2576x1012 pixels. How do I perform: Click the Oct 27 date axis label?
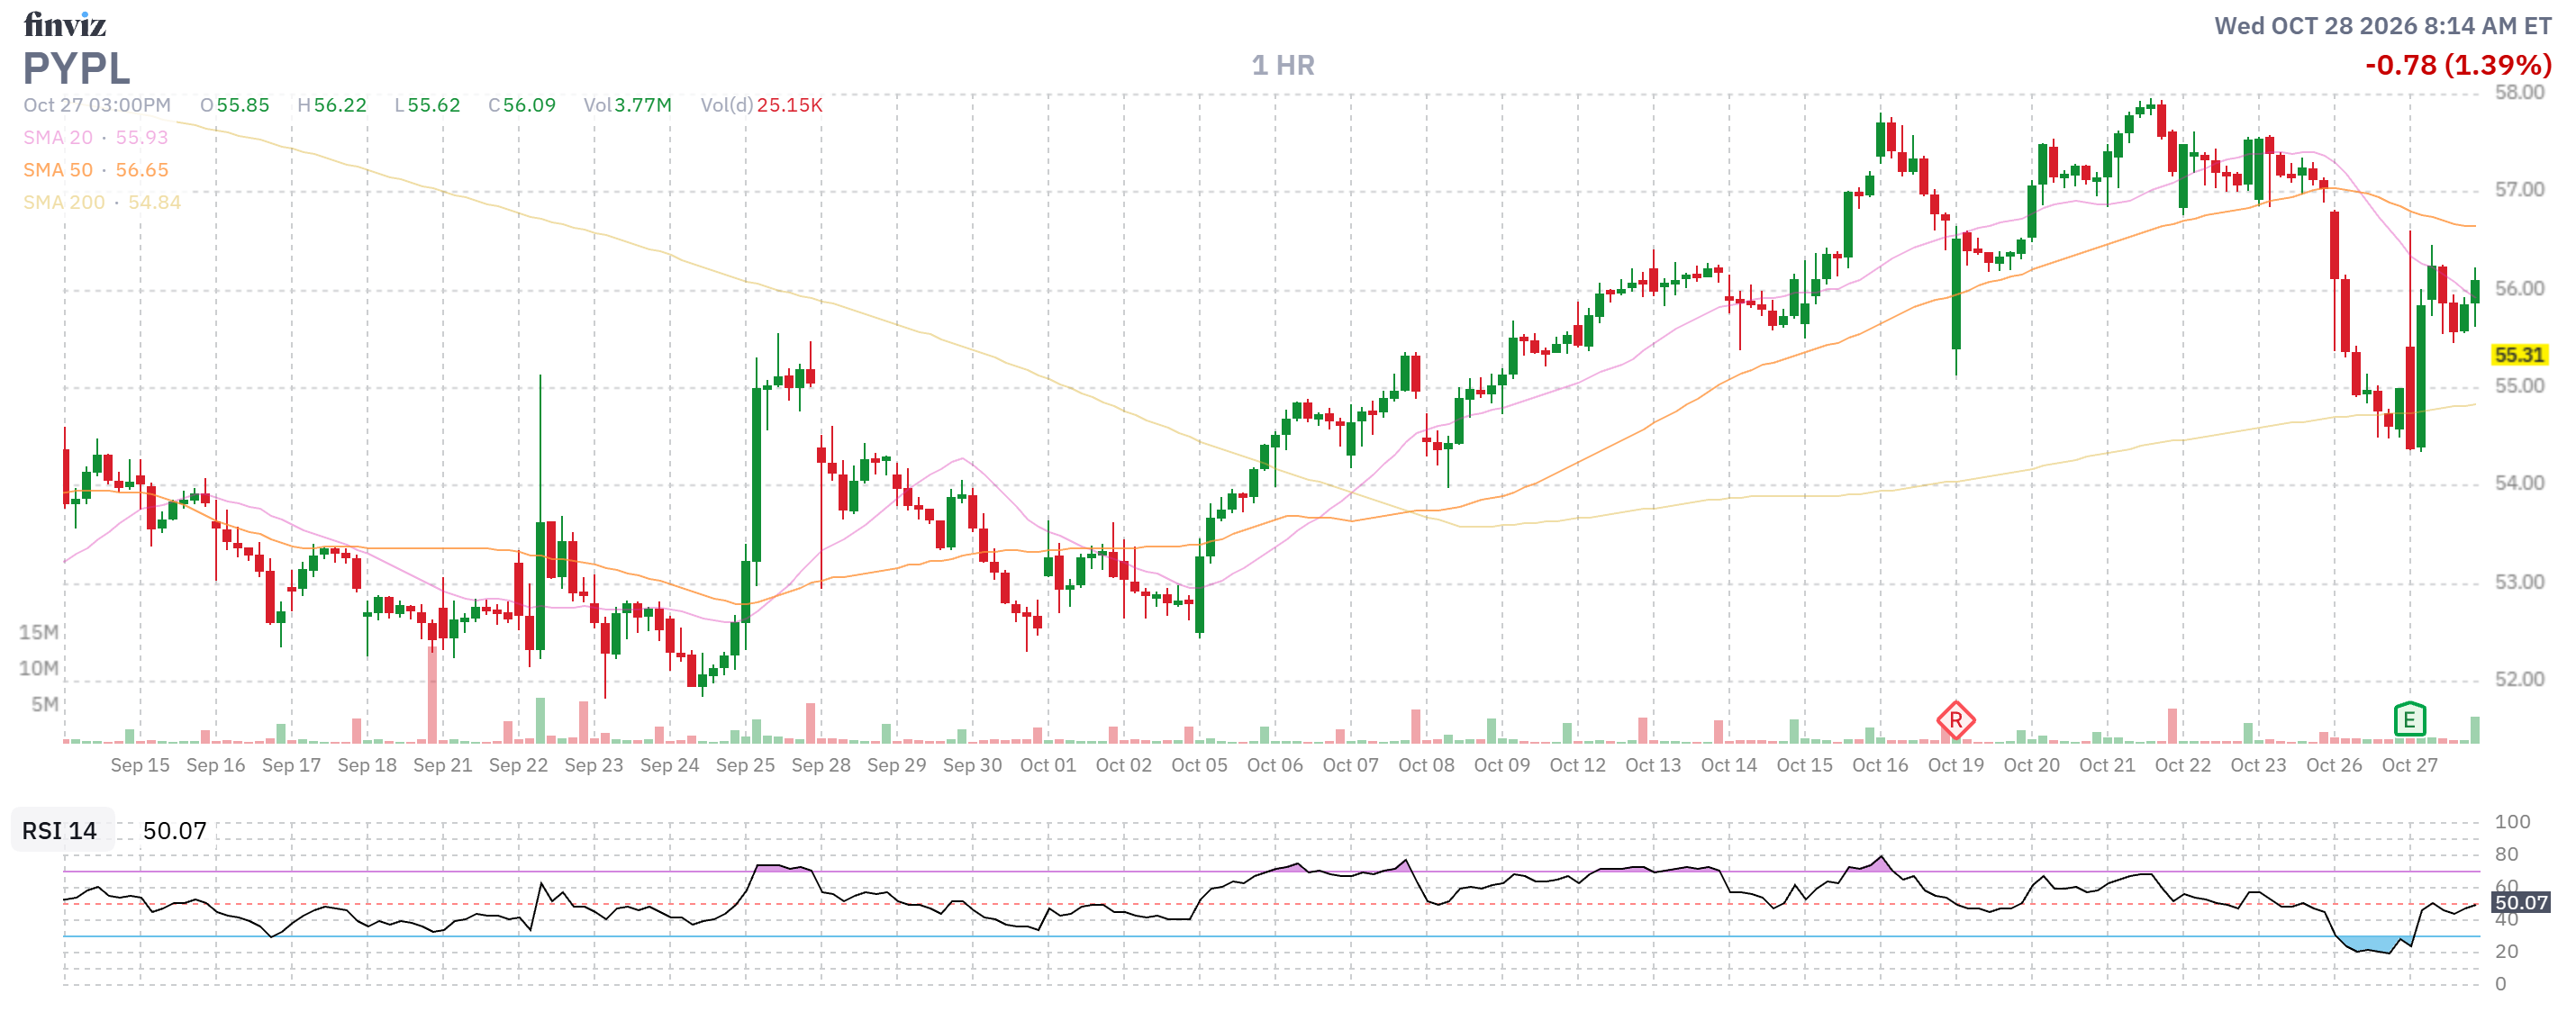pyautogui.click(x=2409, y=765)
